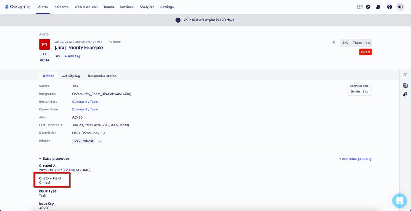411x211 pixels.
Task: Click the issueKey value 'AC-30'
Action: [x=44, y=208]
